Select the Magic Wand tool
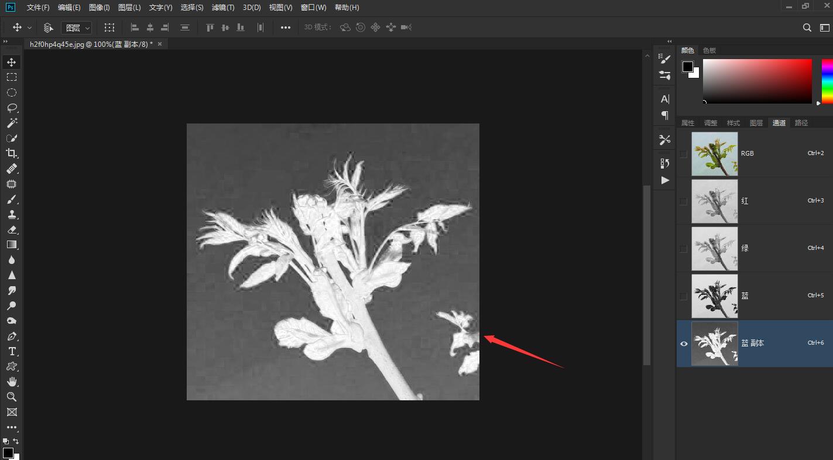This screenshot has width=833, height=460. (x=12, y=123)
